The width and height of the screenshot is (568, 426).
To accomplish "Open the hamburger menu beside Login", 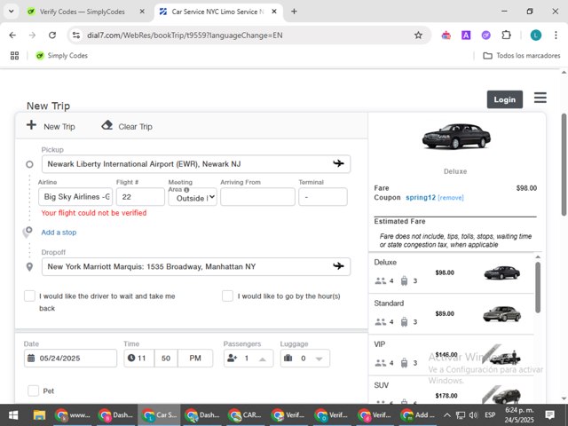I will click(x=540, y=98).
